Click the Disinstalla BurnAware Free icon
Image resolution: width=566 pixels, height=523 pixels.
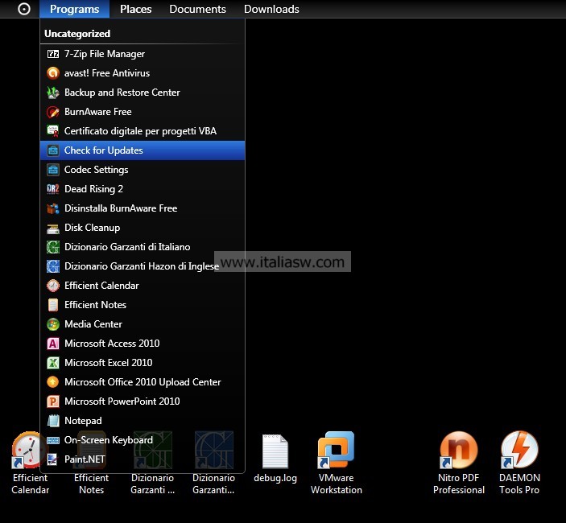tap(53, 208)
